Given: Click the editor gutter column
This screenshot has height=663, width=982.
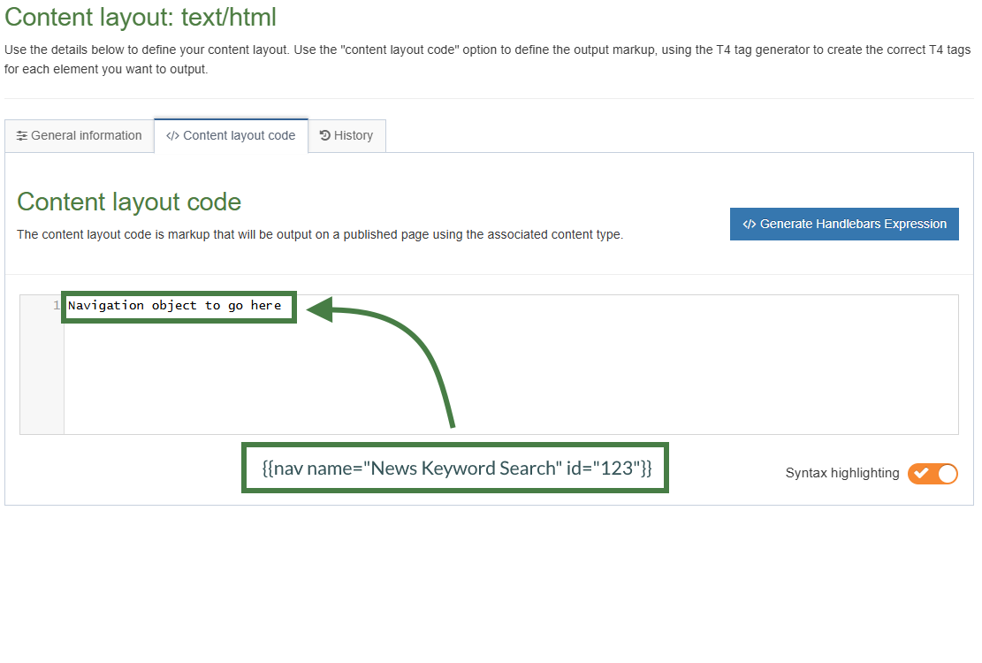Looking at the screenshot, I should 42,371.
